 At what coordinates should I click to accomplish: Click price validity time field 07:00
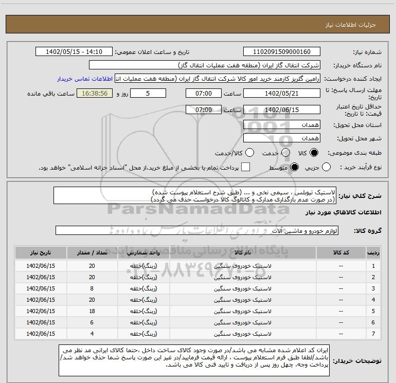(x=204, y=110)
